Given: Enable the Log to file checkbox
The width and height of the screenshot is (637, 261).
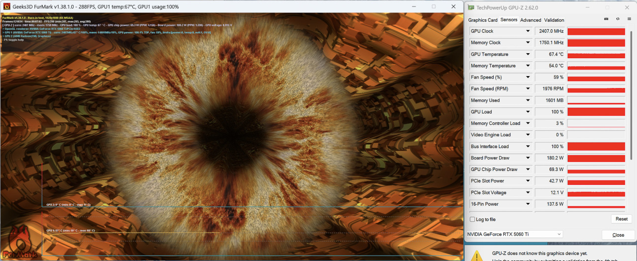Looking at the screenshot, I should click(x=472, y=219).
